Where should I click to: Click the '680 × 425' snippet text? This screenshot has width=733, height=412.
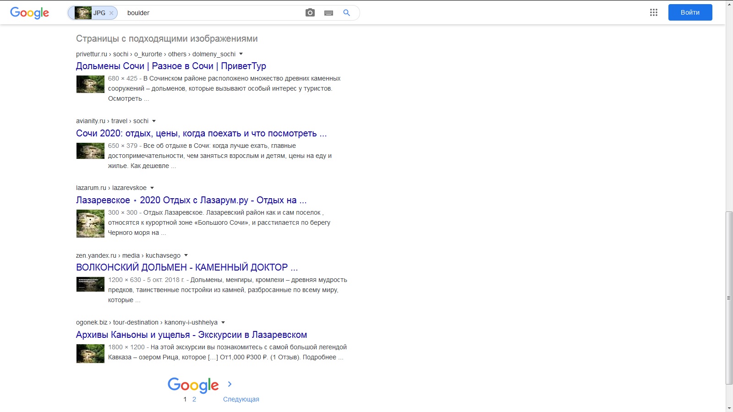point(123,78)
